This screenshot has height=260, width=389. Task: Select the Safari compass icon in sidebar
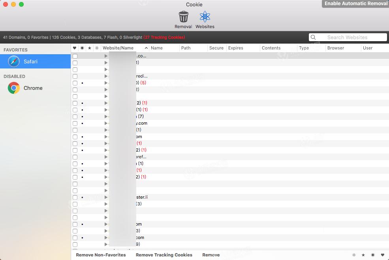click(14, 62)
